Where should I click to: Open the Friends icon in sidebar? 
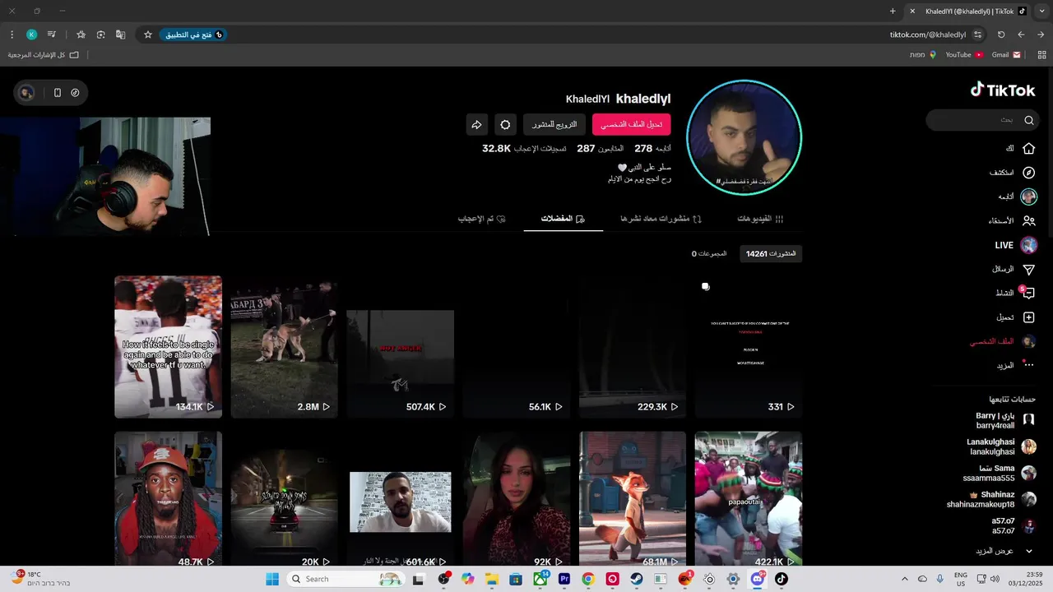(x=1028, y=220)
